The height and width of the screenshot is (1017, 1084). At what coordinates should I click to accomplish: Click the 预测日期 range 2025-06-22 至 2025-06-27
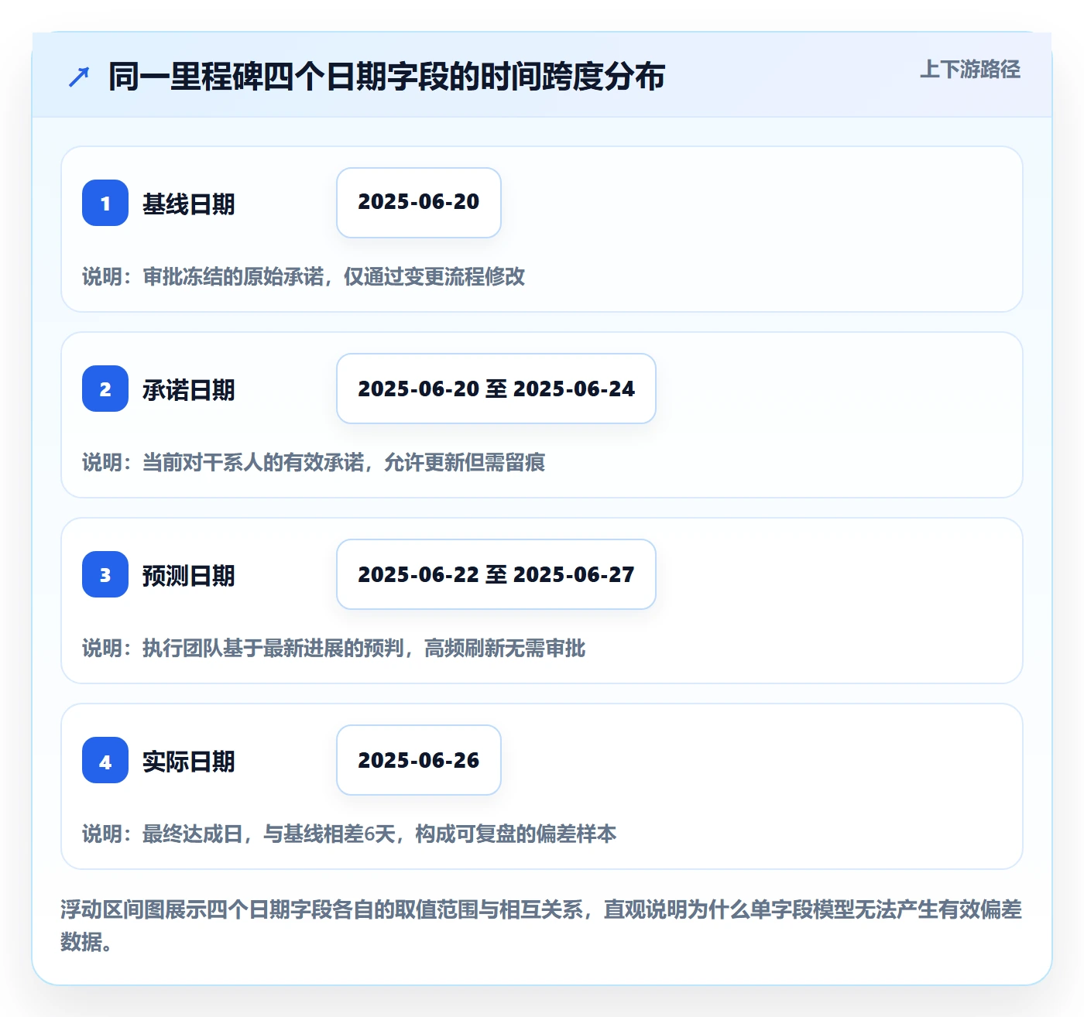click(496, 574)
